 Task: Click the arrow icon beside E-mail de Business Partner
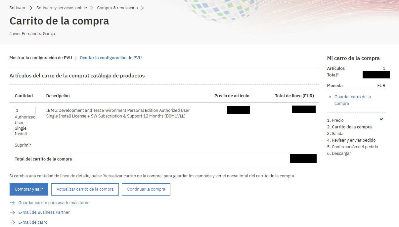pyautogui.click(x=12, y=212)
